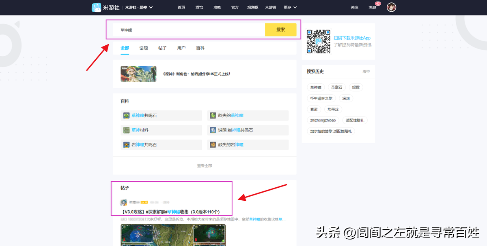
Task: Switch to the 用户 tab
Action: click(181, 48)
